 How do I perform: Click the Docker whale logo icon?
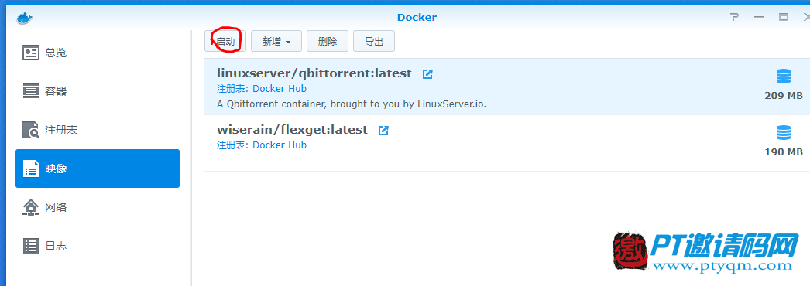[x=24, y=18]
